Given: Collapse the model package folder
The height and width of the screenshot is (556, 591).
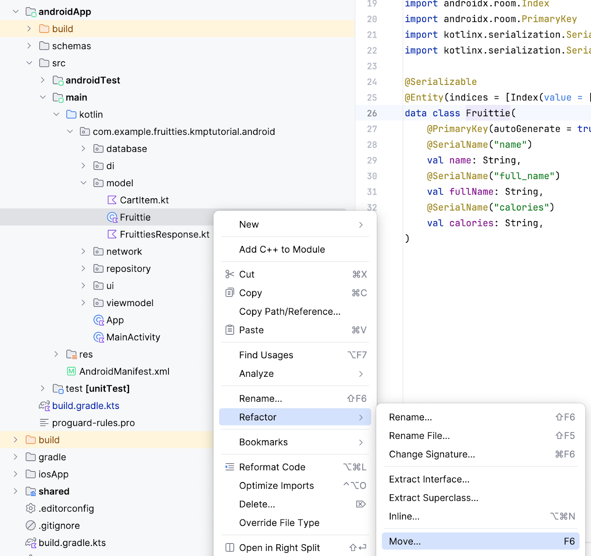Looking at the screenshot, I should tap(83, 183).
